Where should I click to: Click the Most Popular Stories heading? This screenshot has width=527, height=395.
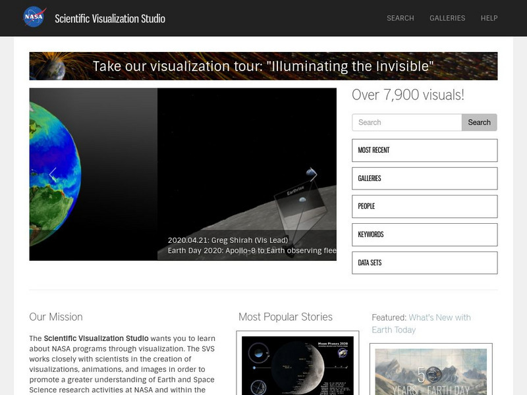tap(285, 317)
